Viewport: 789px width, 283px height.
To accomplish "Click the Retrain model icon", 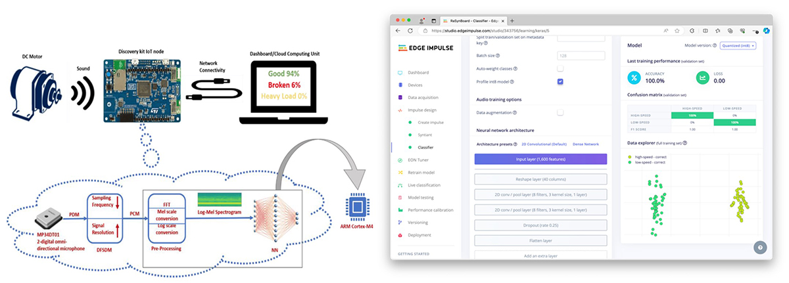I will 401,173.
